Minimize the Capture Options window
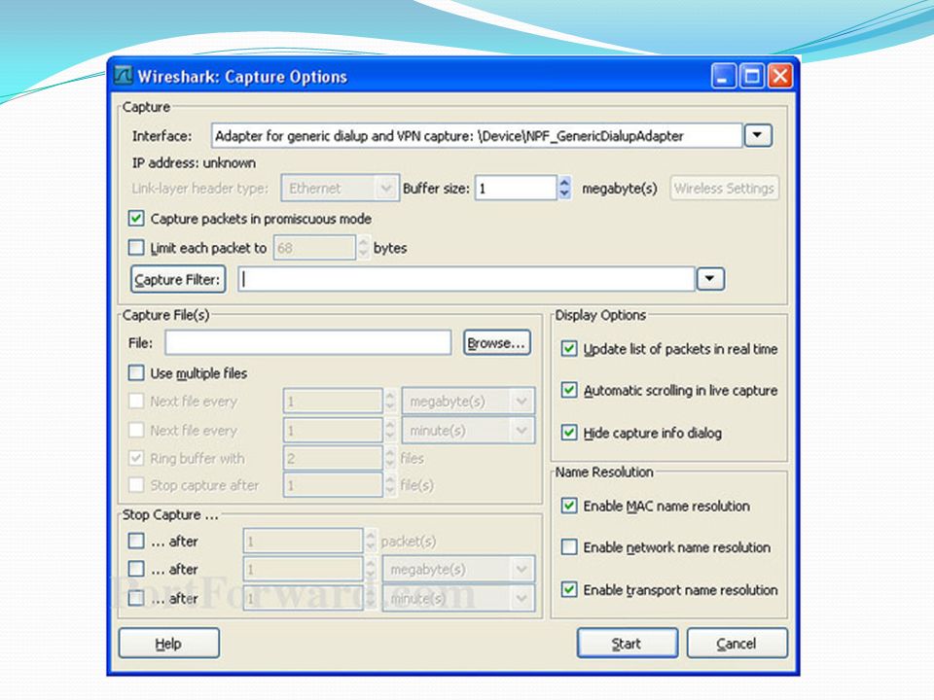This screenshot has height=700, width=934. pyautogui.click(x=724, y=76)
